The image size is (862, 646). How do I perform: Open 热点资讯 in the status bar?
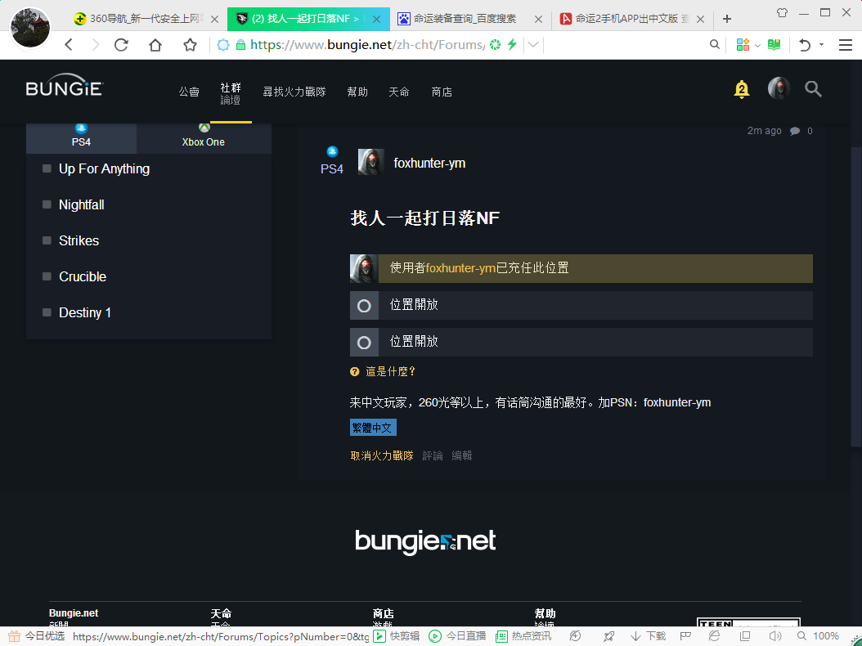[x=523, y=636]
